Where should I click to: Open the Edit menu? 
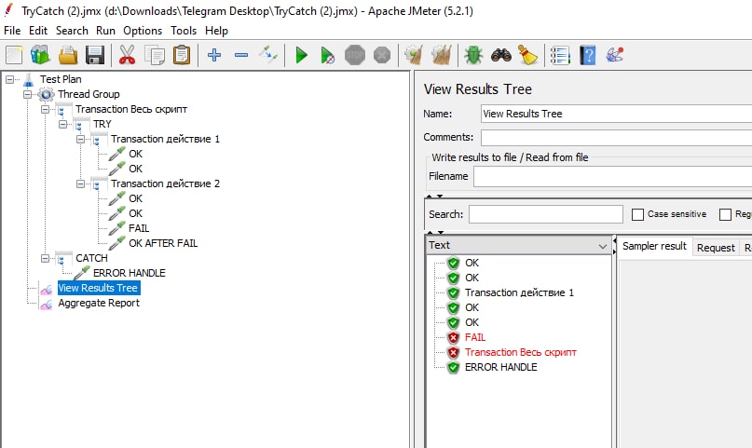click(x=38, y=31)
